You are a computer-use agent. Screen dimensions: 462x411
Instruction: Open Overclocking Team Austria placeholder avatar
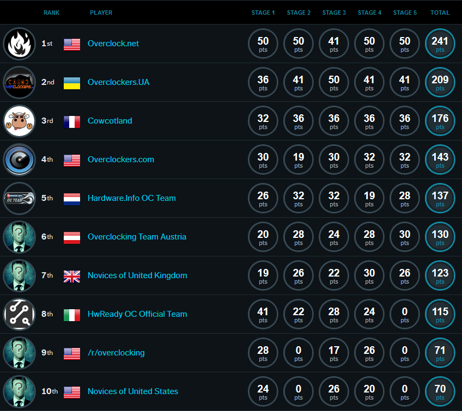pyautogui.click(x=19, y=237)
